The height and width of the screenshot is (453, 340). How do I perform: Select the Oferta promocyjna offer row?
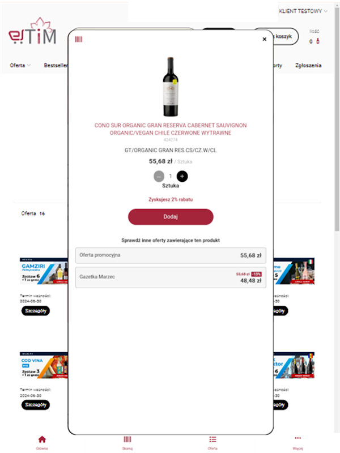tap(171, 255)
